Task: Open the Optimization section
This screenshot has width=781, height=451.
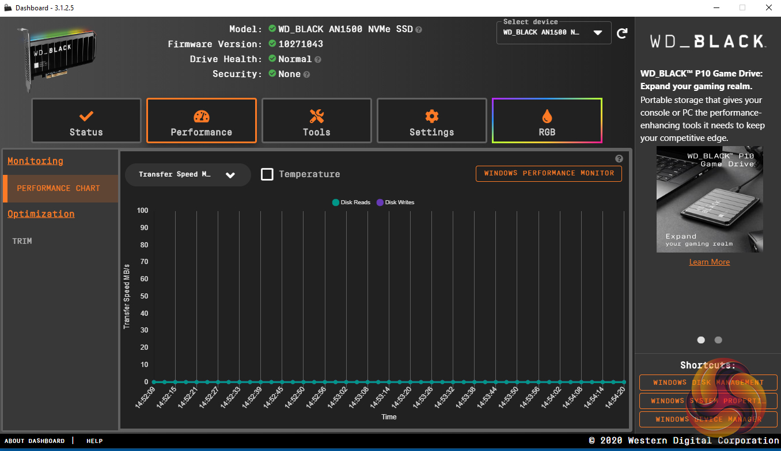Action: (x=41, y=214)
